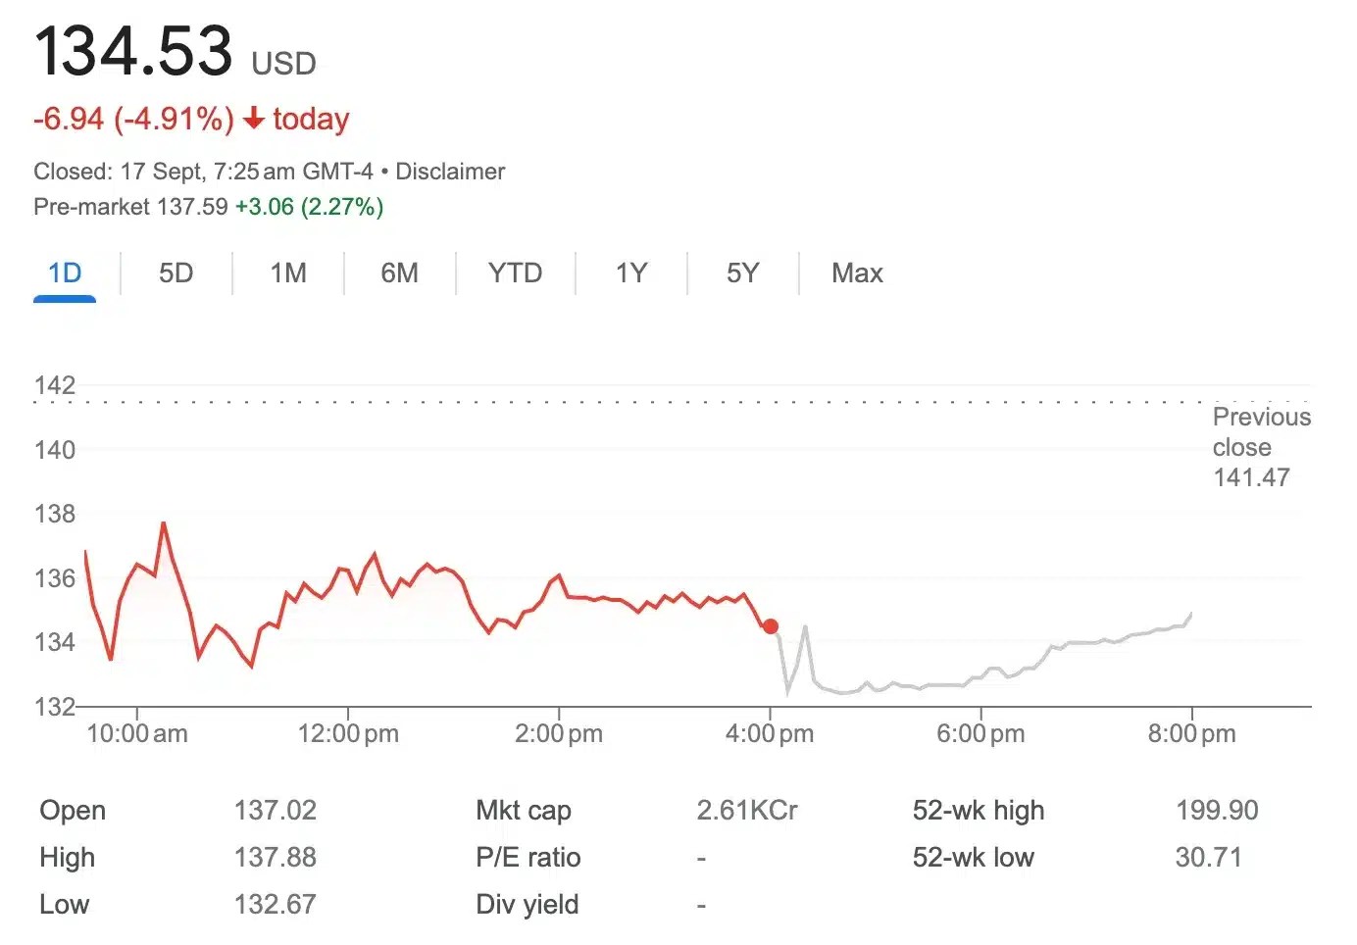This screenshot has width=1357, height=945.
Task: View the 5Y price history tab
Action: point(743,273)
